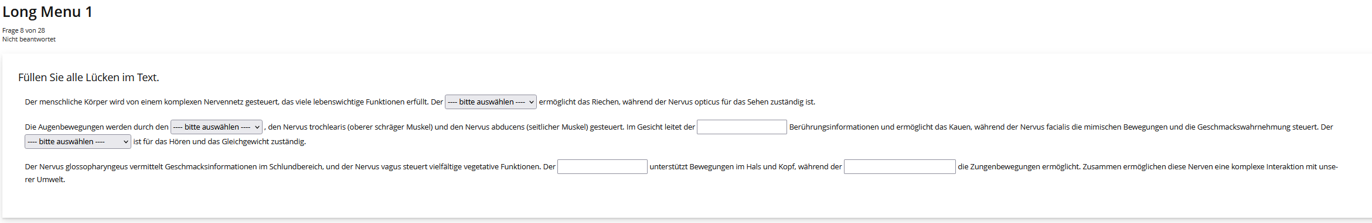Click the chevron arrow of the Augenbewegungen dropdown
Image resolution: width=1372 pixels, height=223 pixels.
click(257, 127)
